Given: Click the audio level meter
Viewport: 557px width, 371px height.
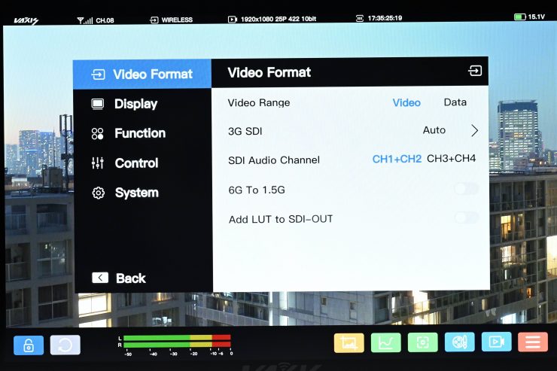Looking at the screenshot, I should (177, 342).
